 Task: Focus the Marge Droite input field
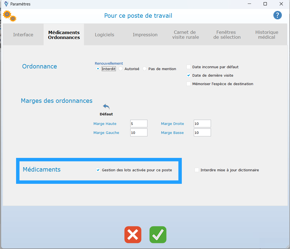(202, 124)
